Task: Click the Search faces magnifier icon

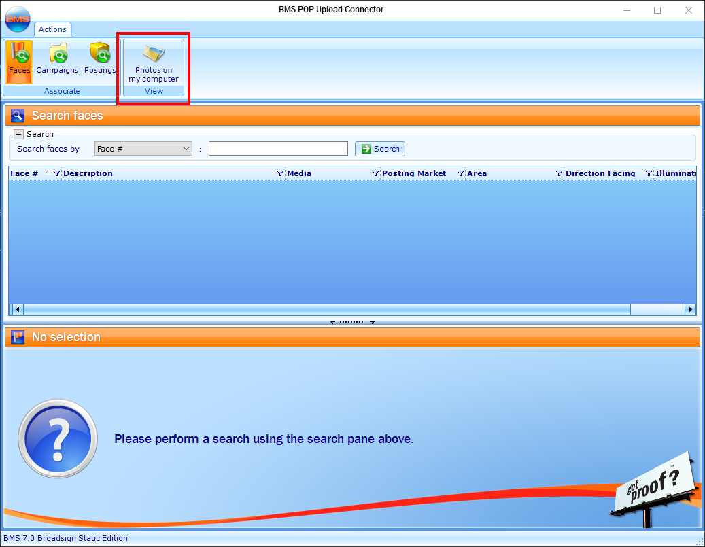Action: 18,116
